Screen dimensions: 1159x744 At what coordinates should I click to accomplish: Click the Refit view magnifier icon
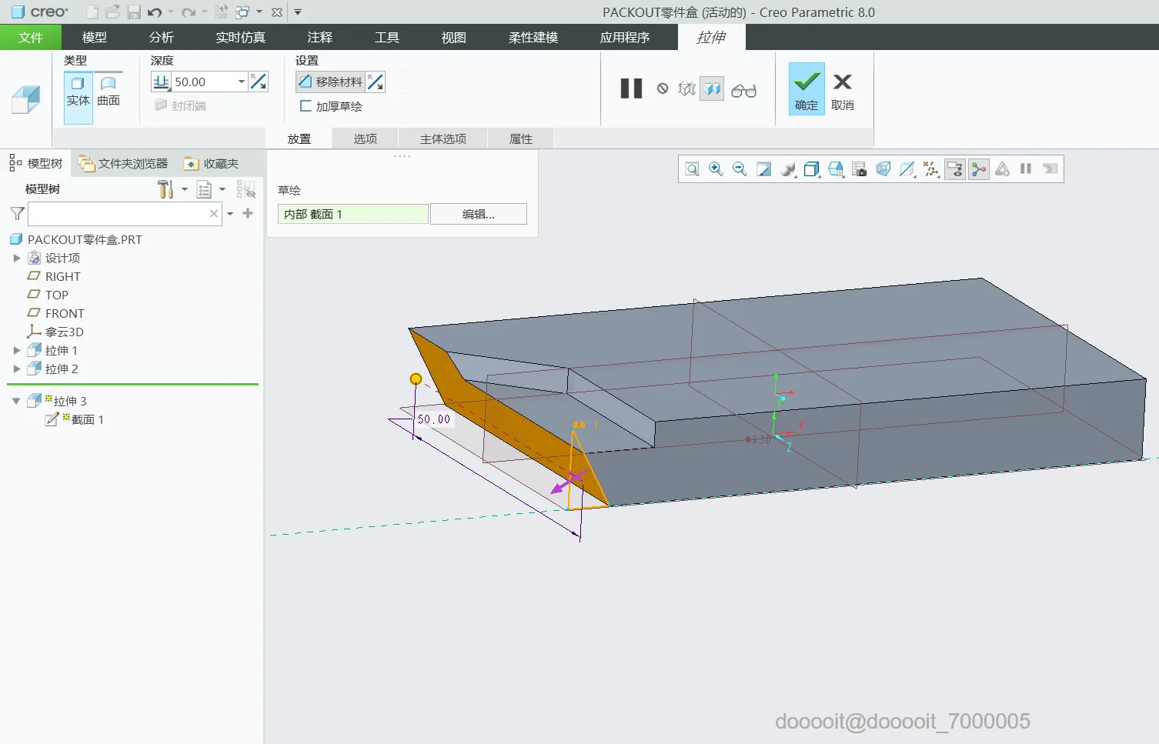pos(692,169)
